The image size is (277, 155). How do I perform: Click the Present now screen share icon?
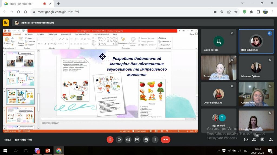tap(137, 140)
